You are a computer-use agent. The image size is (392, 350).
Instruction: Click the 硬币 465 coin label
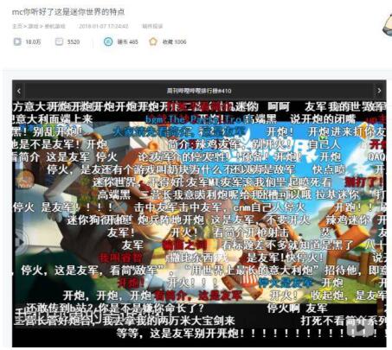127,42
